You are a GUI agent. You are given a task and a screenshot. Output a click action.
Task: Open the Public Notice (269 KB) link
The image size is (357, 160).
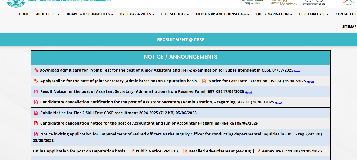tap(157, 151)
